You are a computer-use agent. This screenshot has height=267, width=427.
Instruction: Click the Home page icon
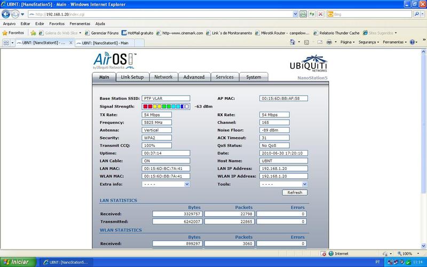tap(292, 42)
